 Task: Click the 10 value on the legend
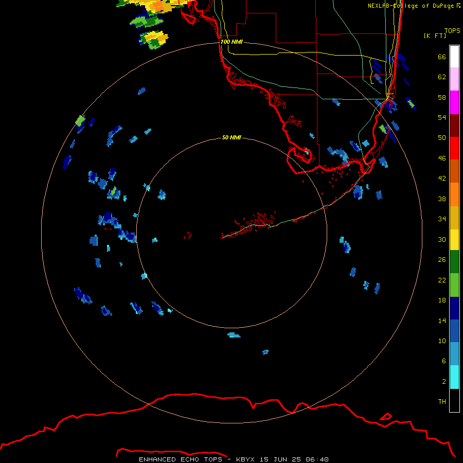pos(442,341)
